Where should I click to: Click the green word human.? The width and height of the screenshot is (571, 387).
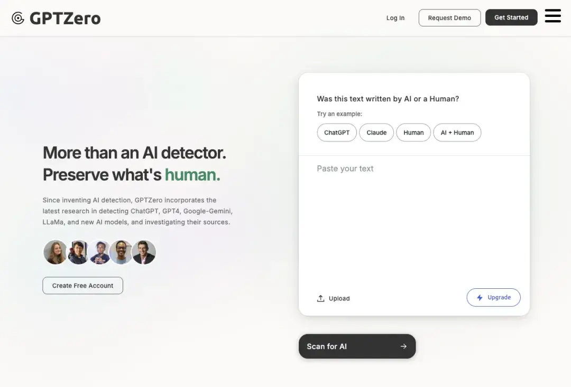pos(192,175)
